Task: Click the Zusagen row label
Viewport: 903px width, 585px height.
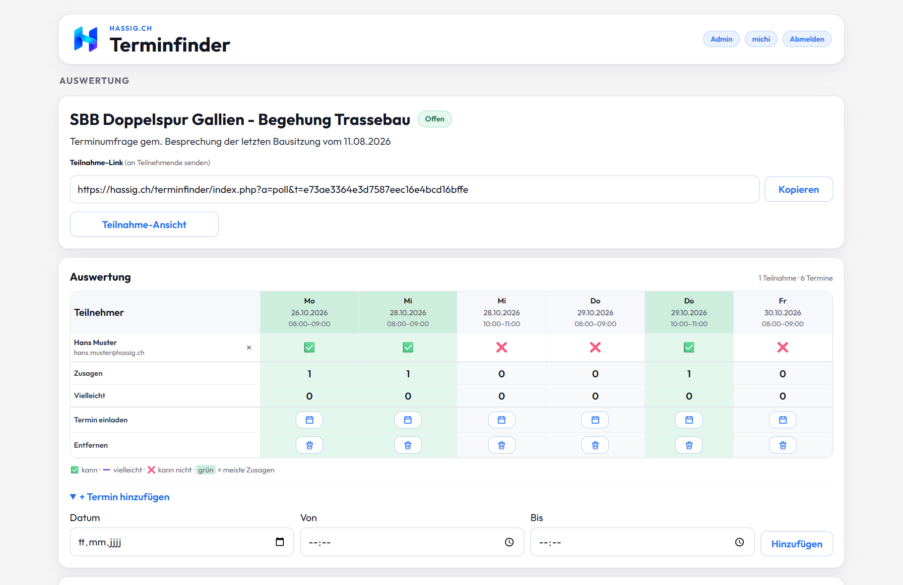Action: [88, 373]
